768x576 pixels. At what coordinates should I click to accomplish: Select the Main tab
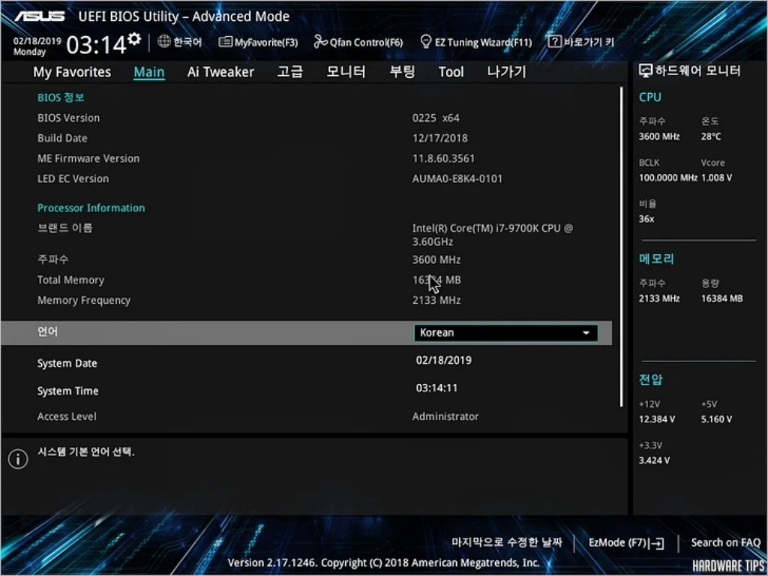149,72
